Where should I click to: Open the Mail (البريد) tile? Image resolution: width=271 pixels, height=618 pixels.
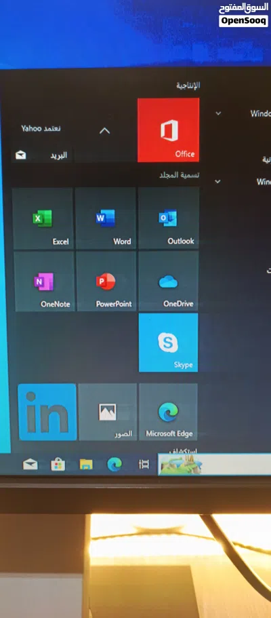click(42, 155)
